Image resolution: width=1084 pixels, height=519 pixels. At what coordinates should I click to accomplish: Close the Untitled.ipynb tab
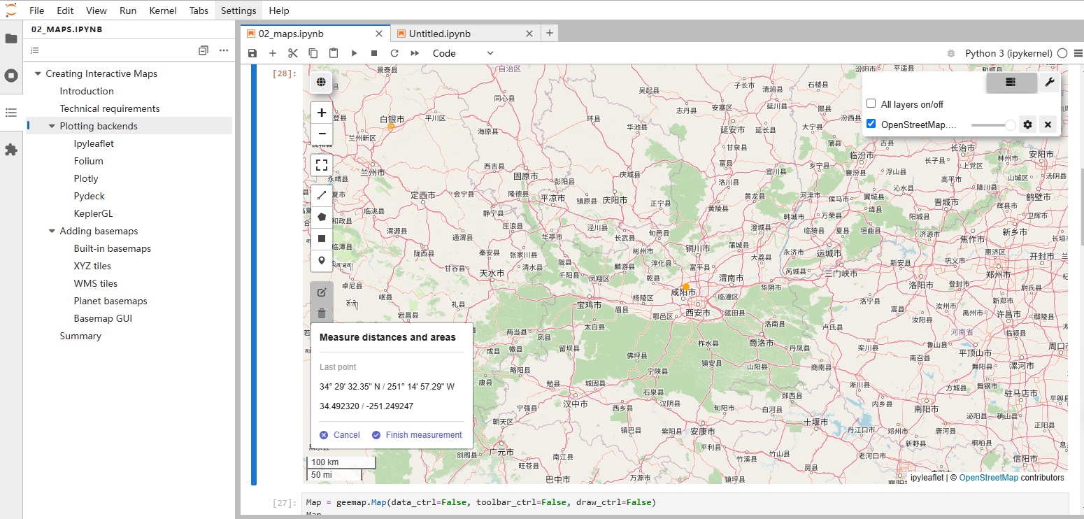[x=529, y=34]
